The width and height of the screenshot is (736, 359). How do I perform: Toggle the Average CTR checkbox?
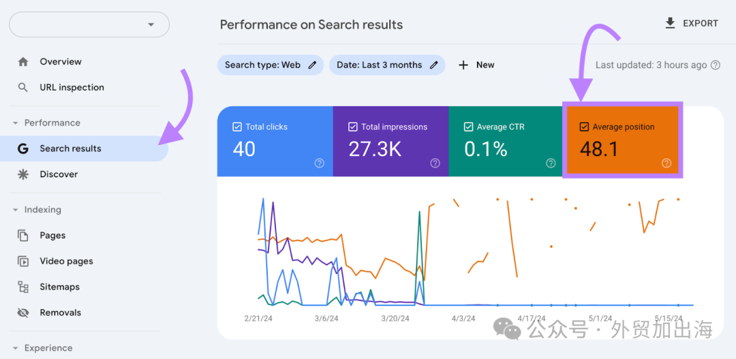(468, 127)
